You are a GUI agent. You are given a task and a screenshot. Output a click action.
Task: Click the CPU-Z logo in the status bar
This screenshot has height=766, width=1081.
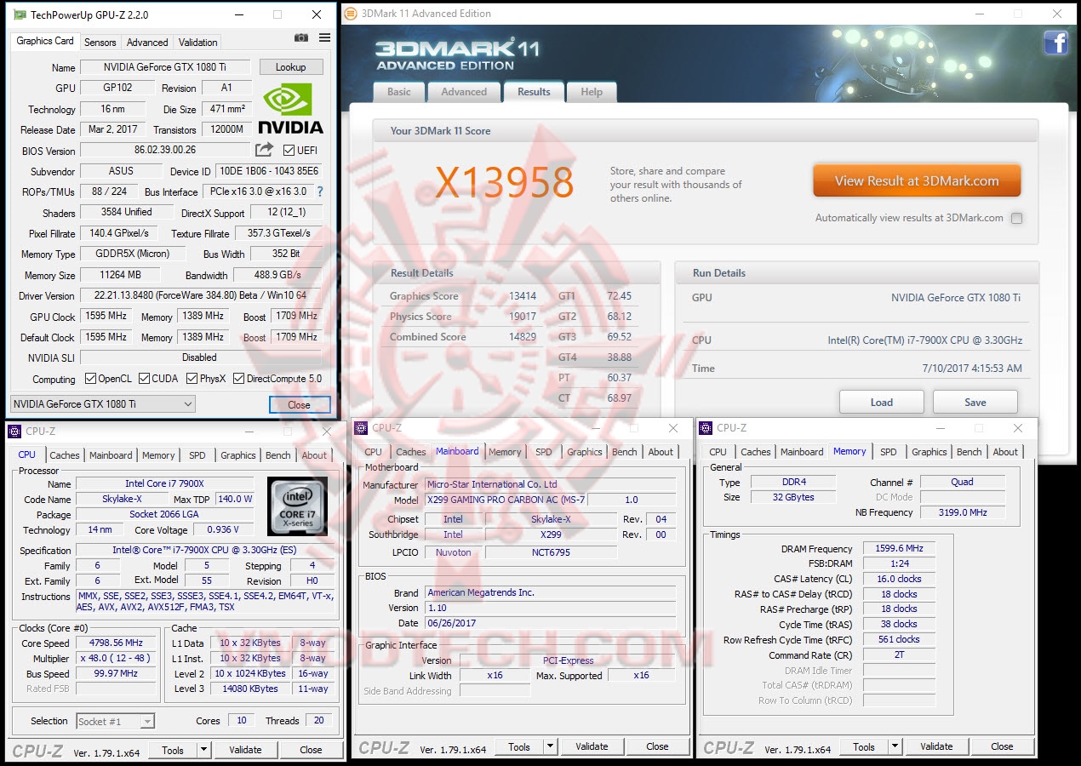pos(37,750)
